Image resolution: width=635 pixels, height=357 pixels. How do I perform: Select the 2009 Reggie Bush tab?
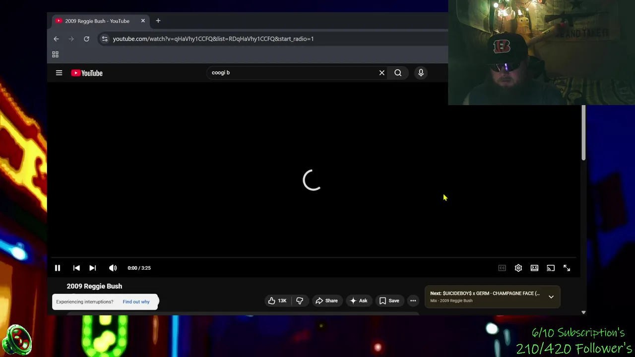(101, 21)
